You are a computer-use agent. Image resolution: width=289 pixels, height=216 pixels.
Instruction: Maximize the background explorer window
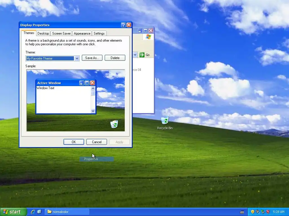(145, 30)
